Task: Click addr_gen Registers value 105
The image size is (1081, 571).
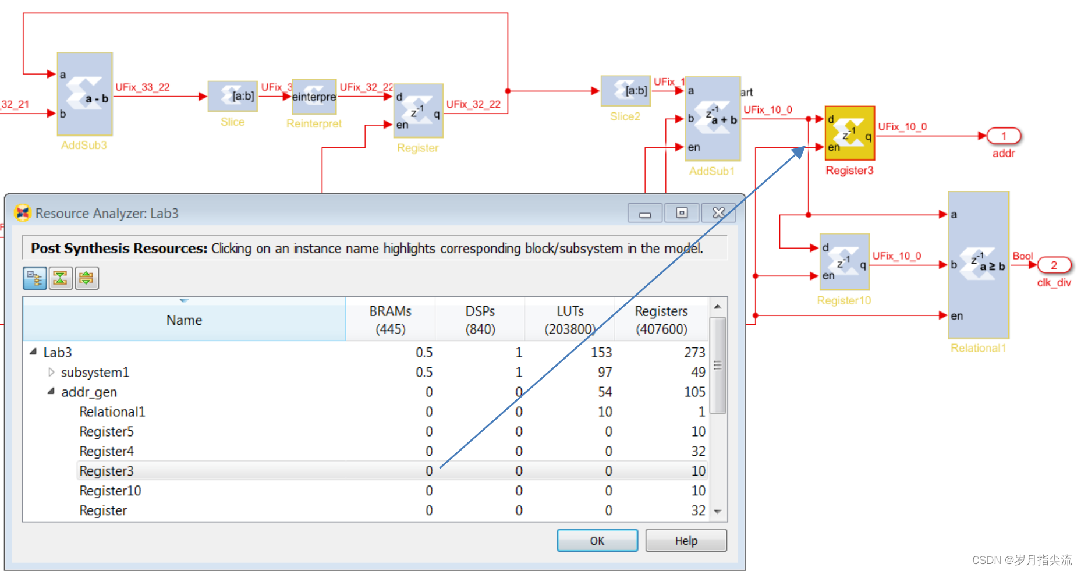Action: click(694, 392)
